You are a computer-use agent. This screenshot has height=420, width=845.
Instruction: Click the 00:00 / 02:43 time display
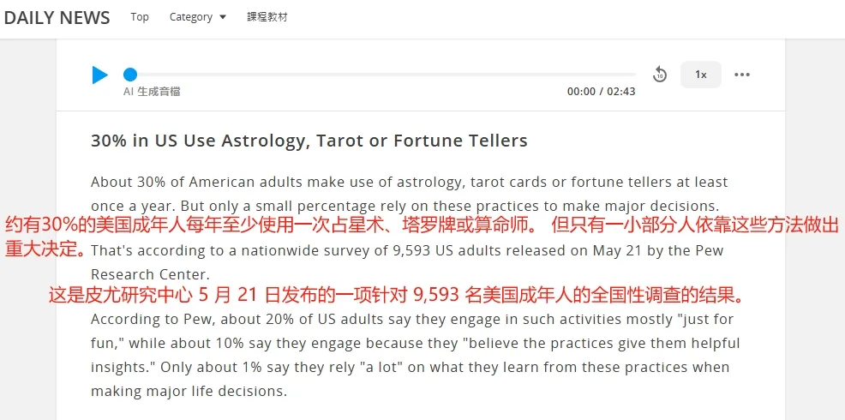(601, 92)
